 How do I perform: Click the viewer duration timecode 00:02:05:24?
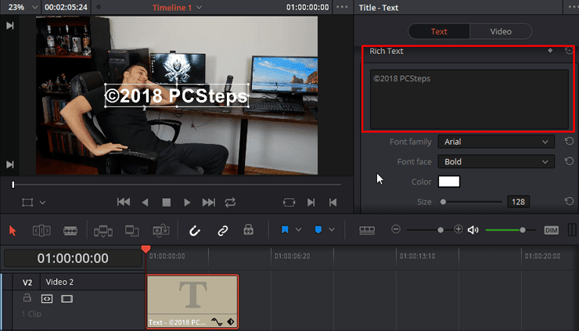tap(66, 7)
